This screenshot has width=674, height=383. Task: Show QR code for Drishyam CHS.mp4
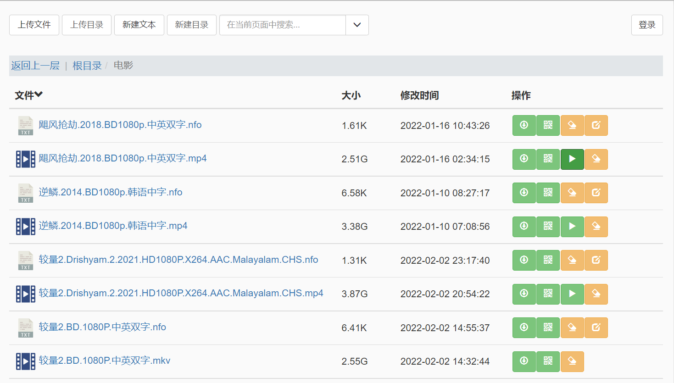(x=548, y=294)
